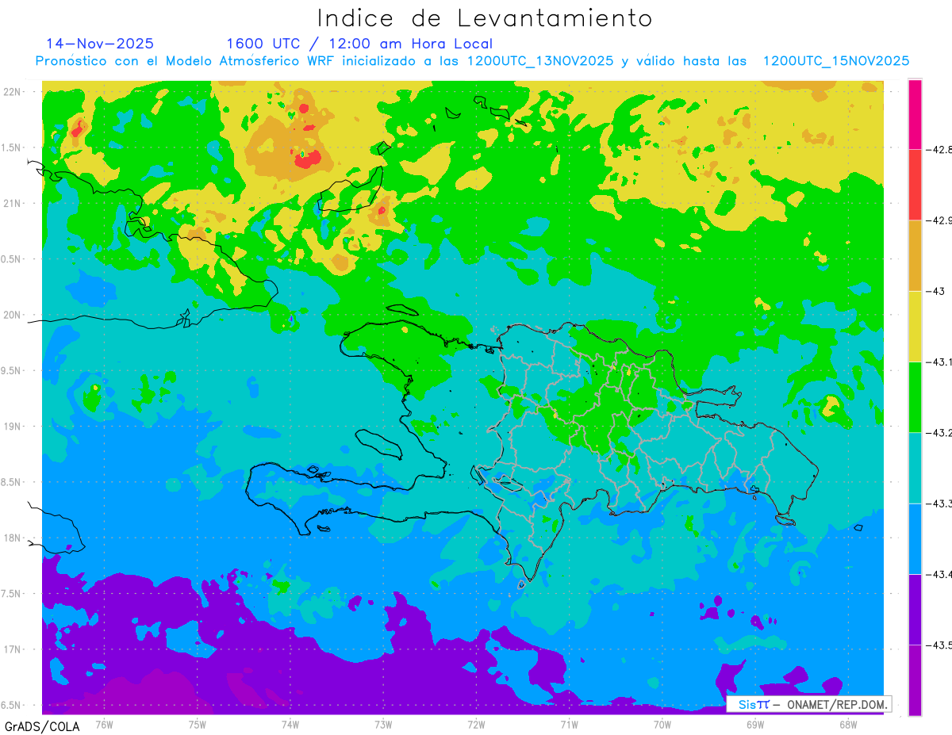The width and height of the screenshot is (952, 735).
Task: Click the legend value "-43.2"
Action: click(939, 432)
